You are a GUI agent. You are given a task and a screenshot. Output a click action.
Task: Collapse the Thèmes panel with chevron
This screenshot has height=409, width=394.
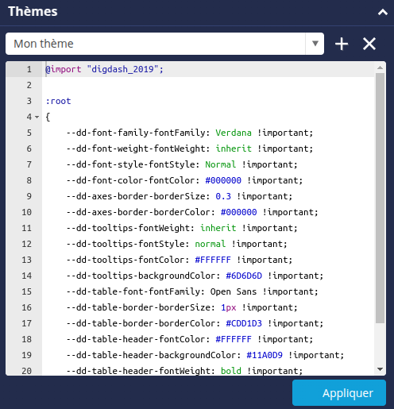click(383, 12)
